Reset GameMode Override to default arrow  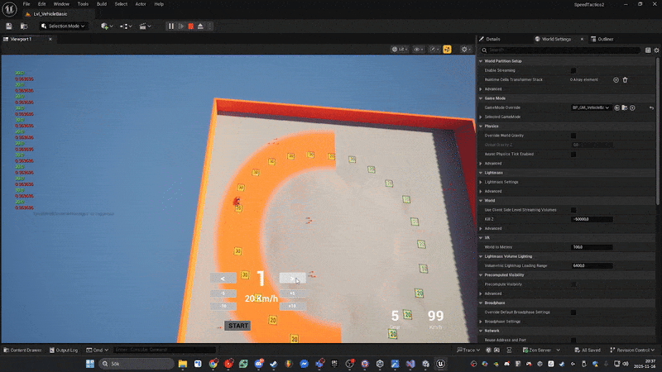click(651, 107)
